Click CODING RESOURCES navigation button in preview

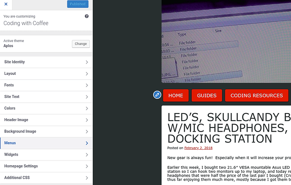pos(257,95)
